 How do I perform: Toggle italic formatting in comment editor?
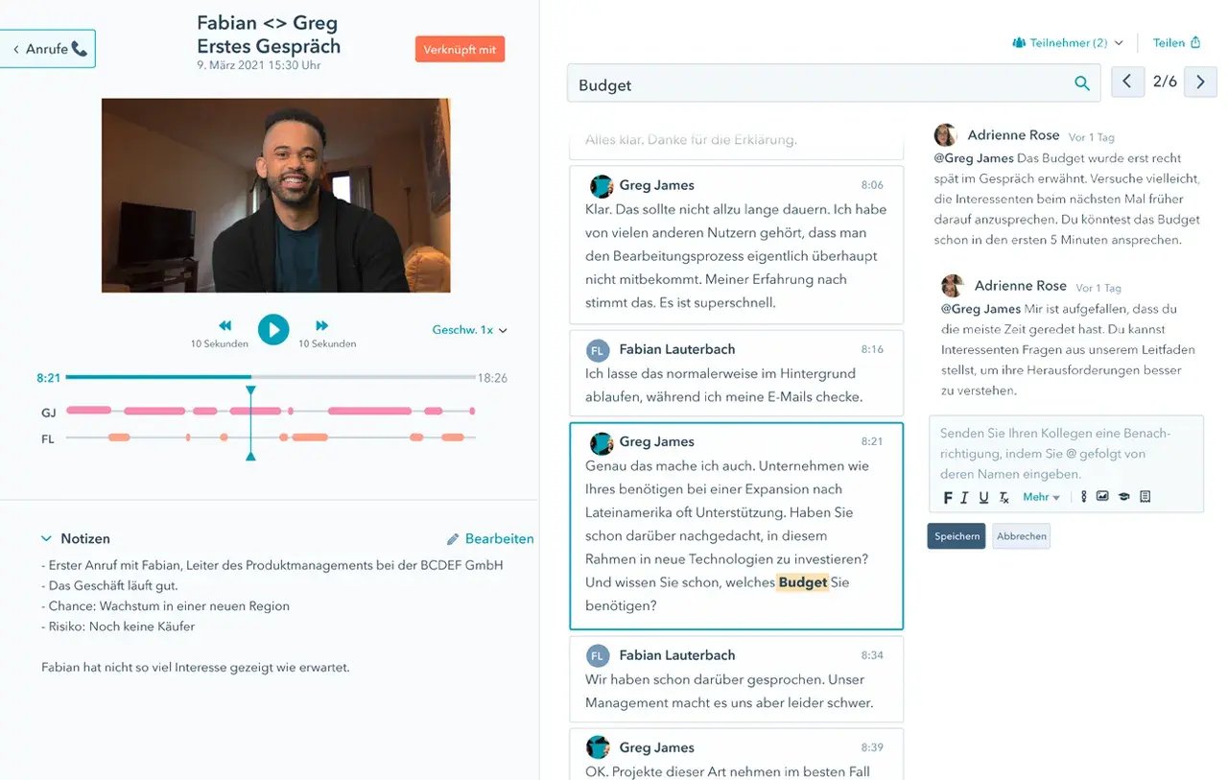tap(965, 497)
